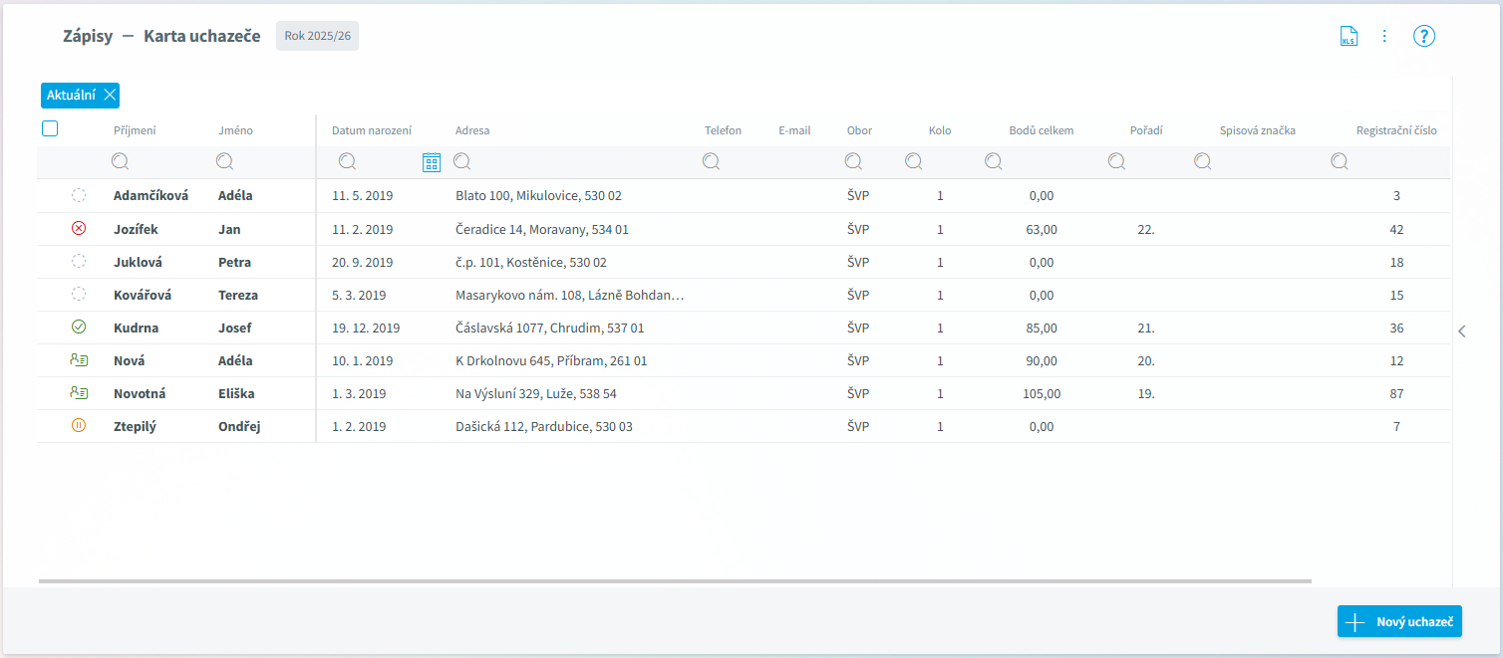Sort by the Kolo column header
This screenshot has height=658, width=1503.
tap(940, 130)
